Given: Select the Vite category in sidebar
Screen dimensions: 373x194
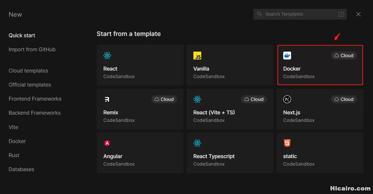Looking at the screenshot, I should coord(13,127).
